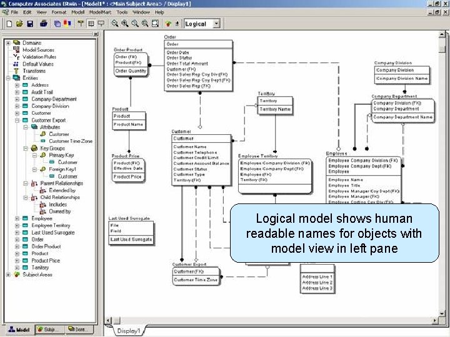Click Company Division Name attribute in diagram
The height and width of the screenshot is (337, 450).
coord(402,79)
